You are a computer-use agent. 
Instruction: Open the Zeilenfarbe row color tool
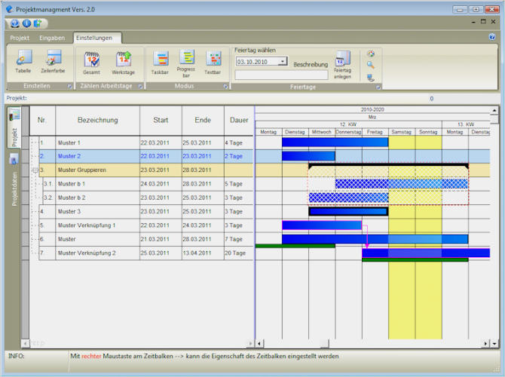(53, 59)
